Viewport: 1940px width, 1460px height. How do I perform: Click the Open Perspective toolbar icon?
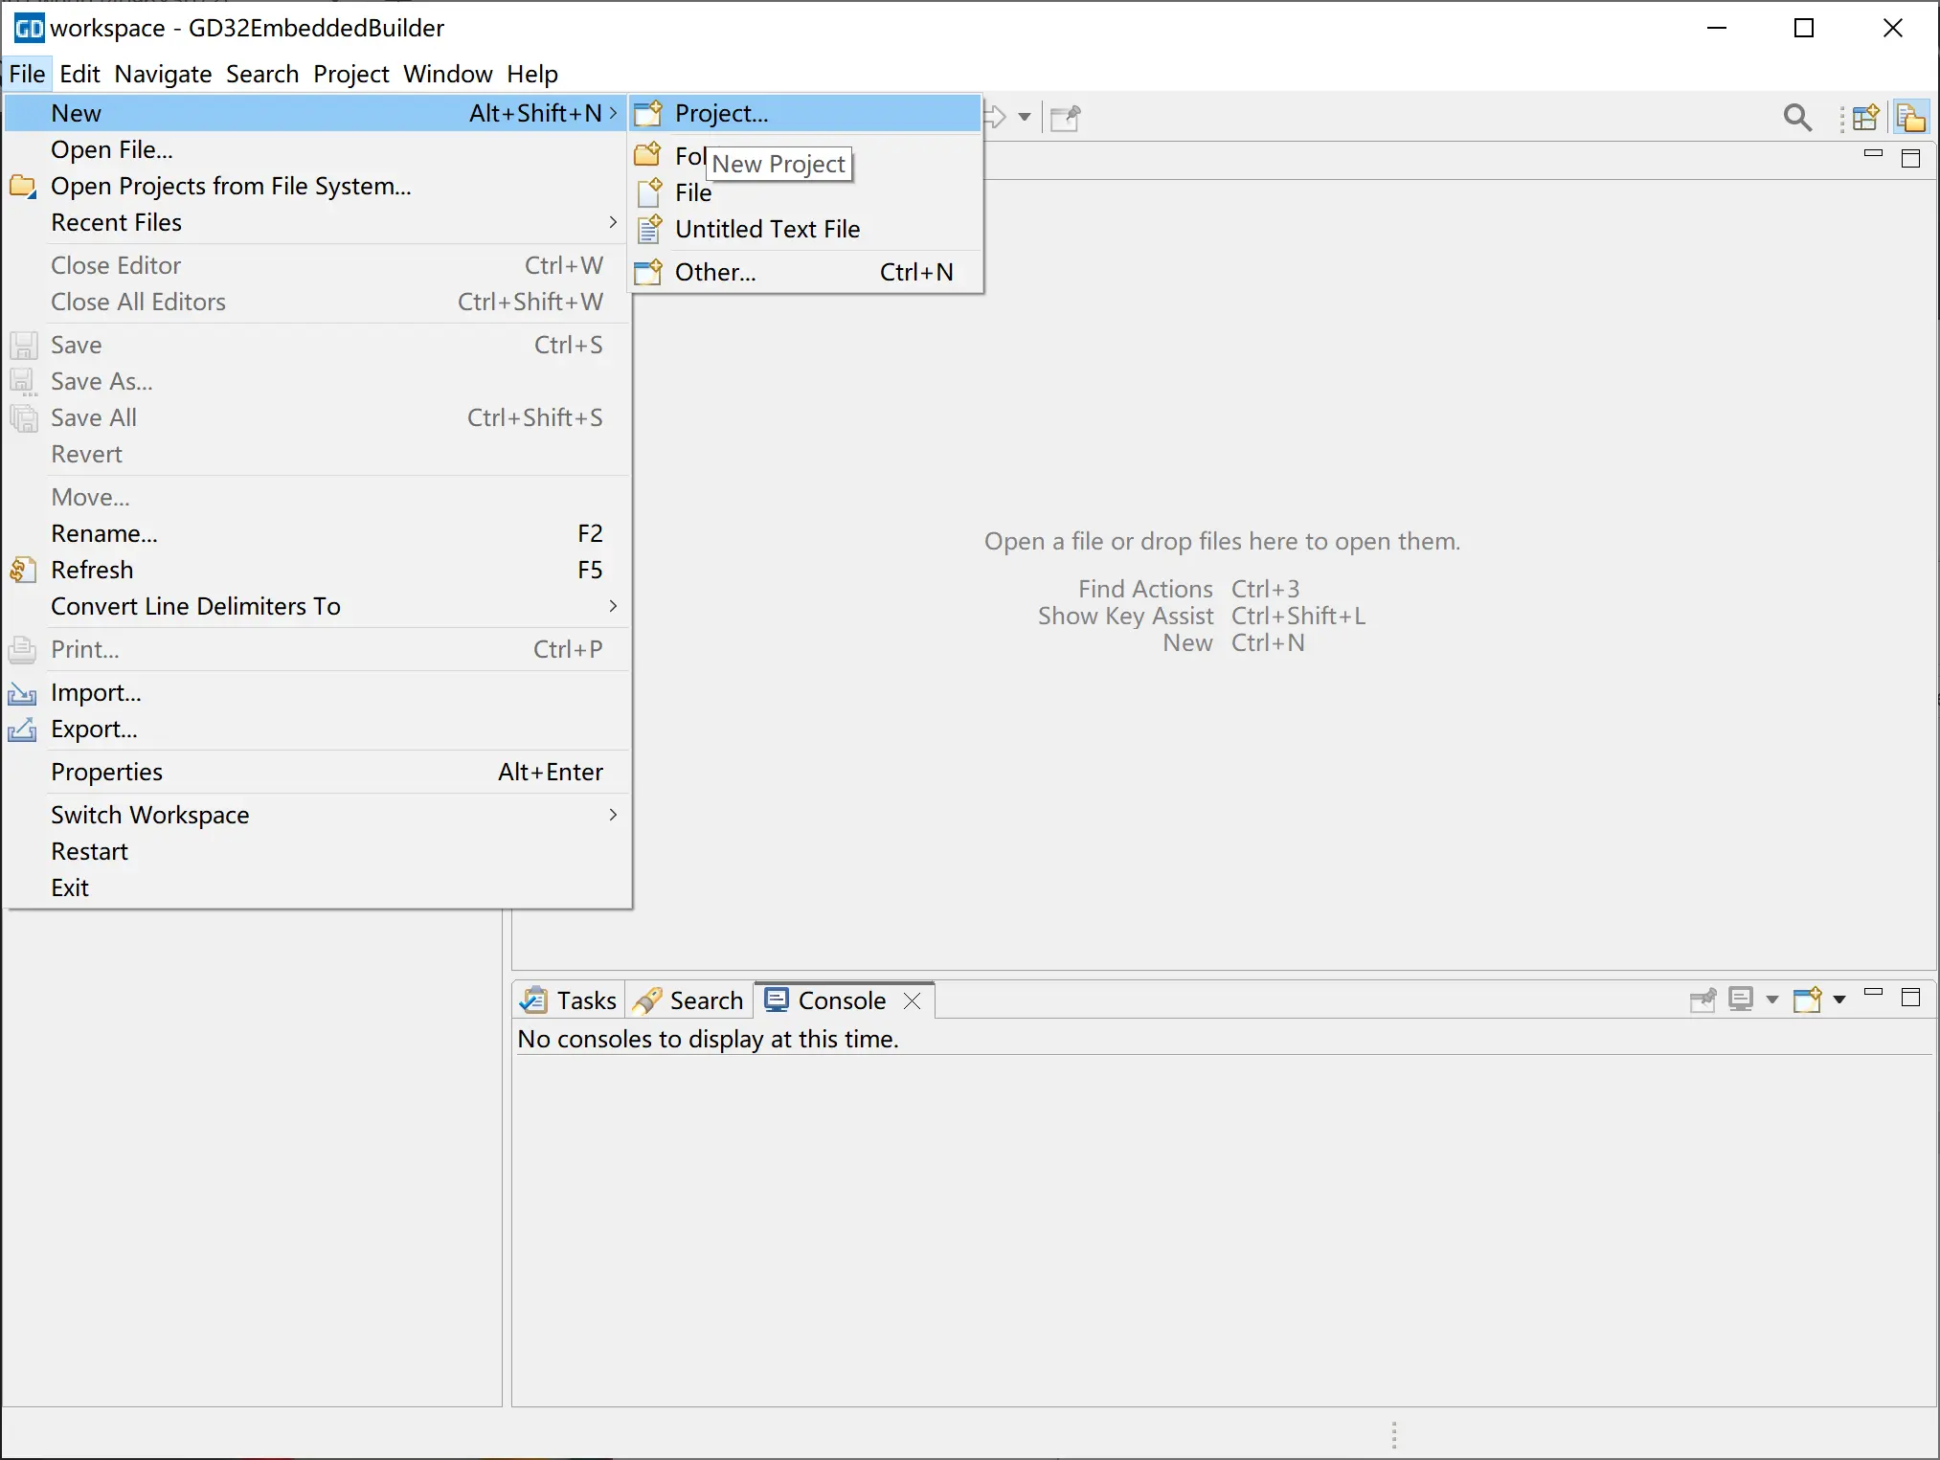1865,117
